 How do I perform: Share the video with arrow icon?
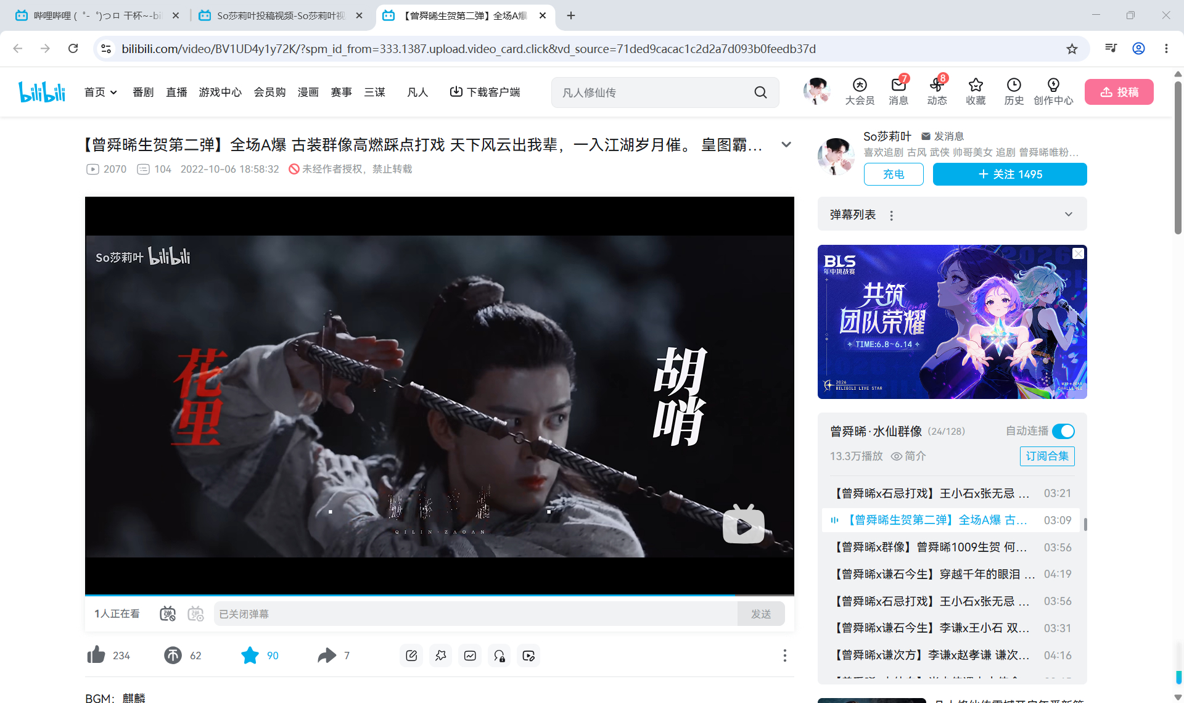coord(327,655)
